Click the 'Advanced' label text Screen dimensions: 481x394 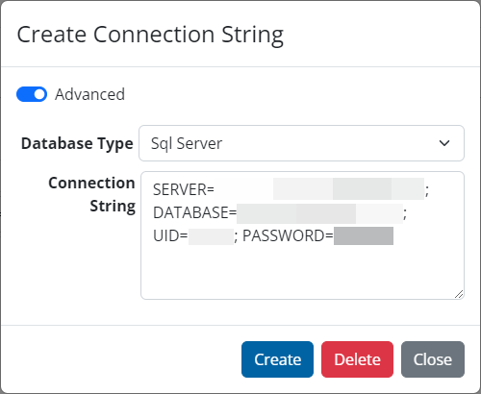(89, 94)
